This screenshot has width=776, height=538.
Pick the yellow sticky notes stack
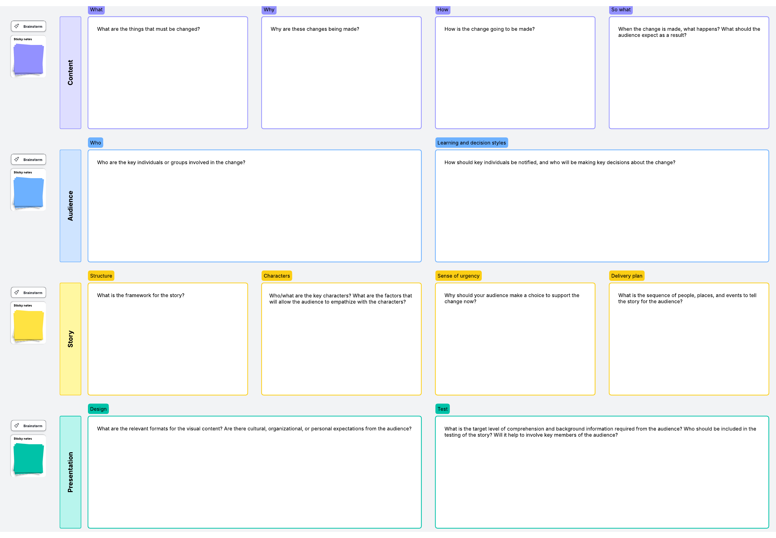point(28,325)
